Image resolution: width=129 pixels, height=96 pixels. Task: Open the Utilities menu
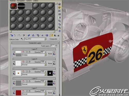point(36,1)
